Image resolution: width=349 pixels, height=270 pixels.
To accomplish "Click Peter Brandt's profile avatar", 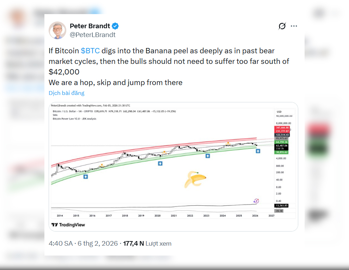I will (57, 30).
